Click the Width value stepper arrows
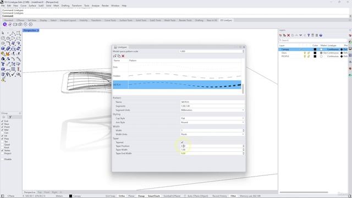Screen dimensions: 352x198 click(244, 130)
